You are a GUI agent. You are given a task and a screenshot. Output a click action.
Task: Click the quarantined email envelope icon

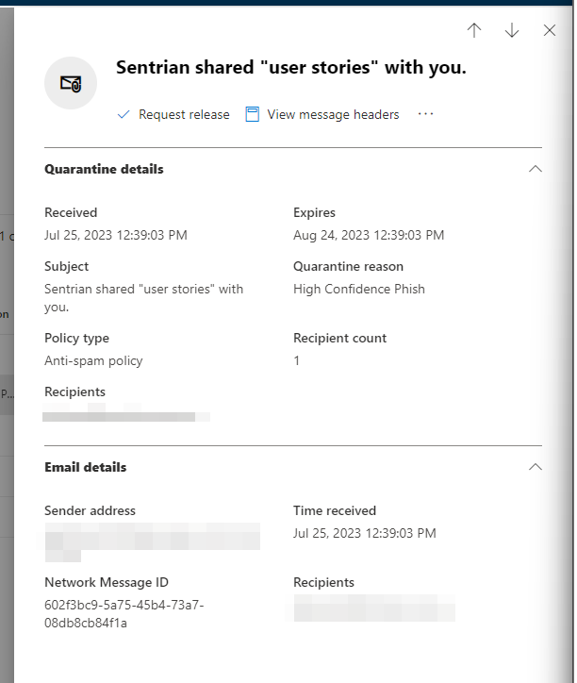71,83
